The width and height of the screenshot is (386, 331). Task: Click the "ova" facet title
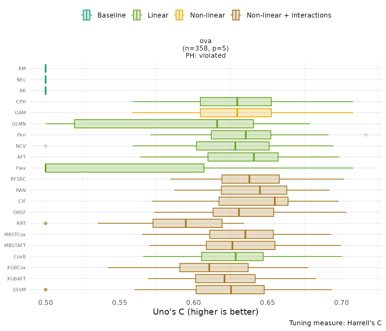click(206, 41)
